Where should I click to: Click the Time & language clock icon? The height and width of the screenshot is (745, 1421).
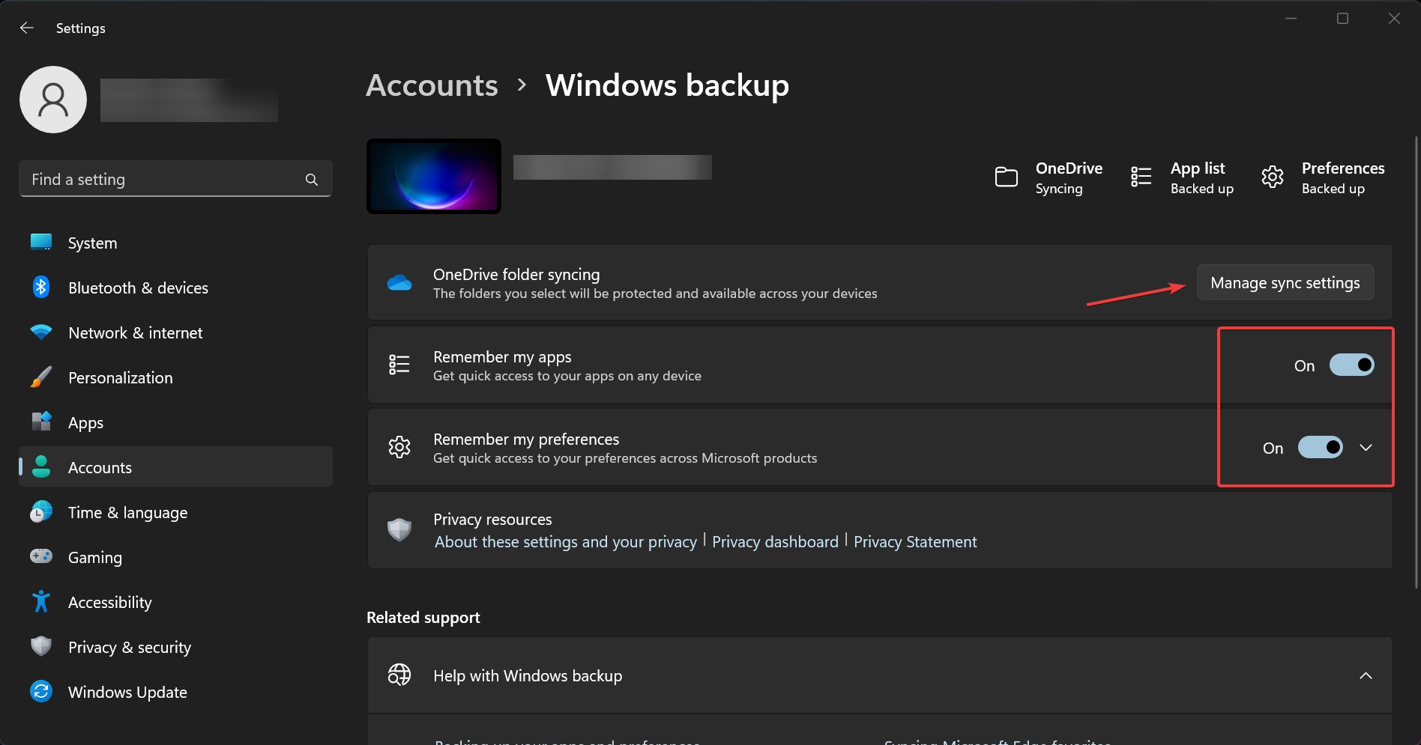point(41,512)
